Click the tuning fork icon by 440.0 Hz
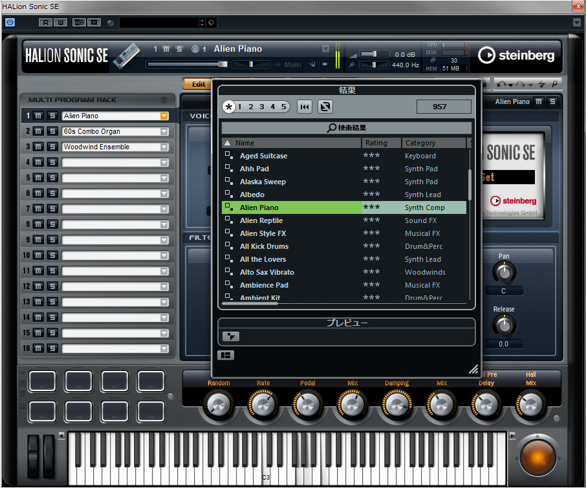 click(352, 65)
